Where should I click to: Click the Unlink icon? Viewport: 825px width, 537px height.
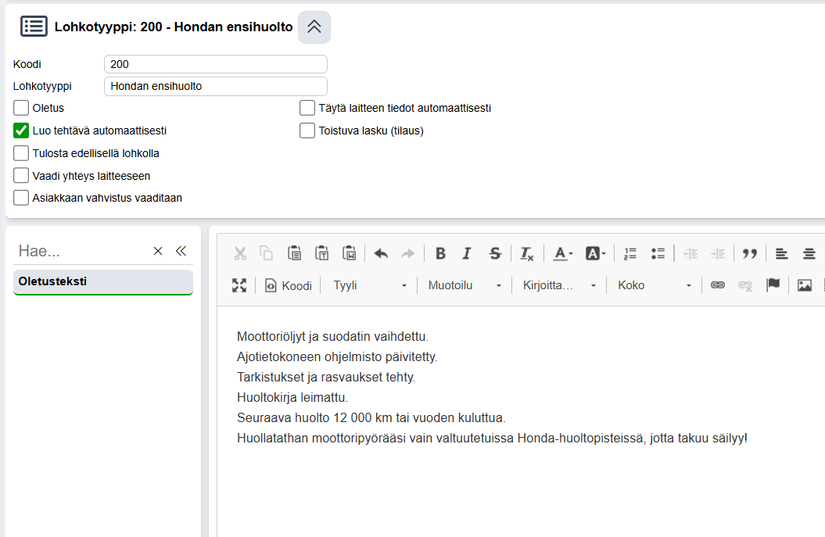click(x=745, y=285)
